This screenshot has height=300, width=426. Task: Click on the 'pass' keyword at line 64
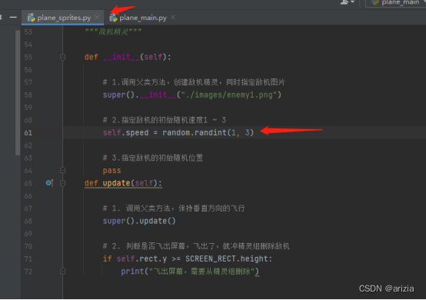(x=111, y=171)
